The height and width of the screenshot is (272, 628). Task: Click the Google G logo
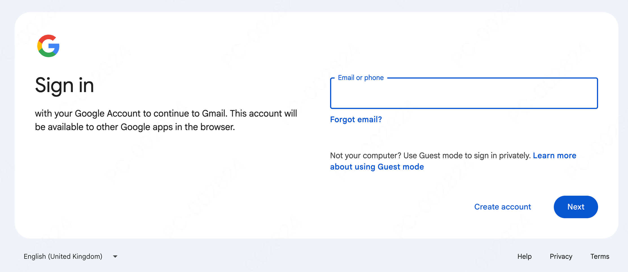48,46
